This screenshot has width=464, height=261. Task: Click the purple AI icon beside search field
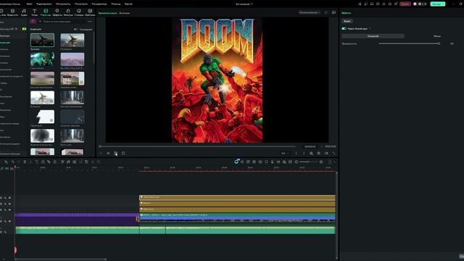33,21
